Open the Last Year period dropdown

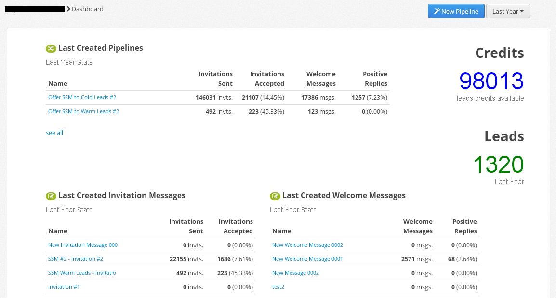click(x=508, y=12)
